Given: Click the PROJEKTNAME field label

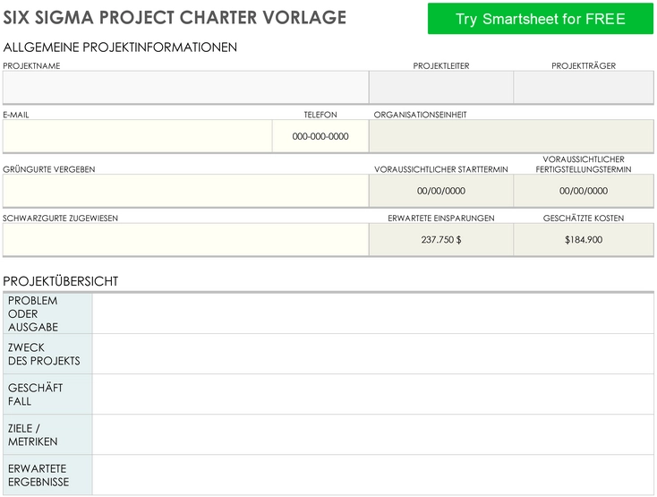Looking at the screenshot, I should coord(31,65).
